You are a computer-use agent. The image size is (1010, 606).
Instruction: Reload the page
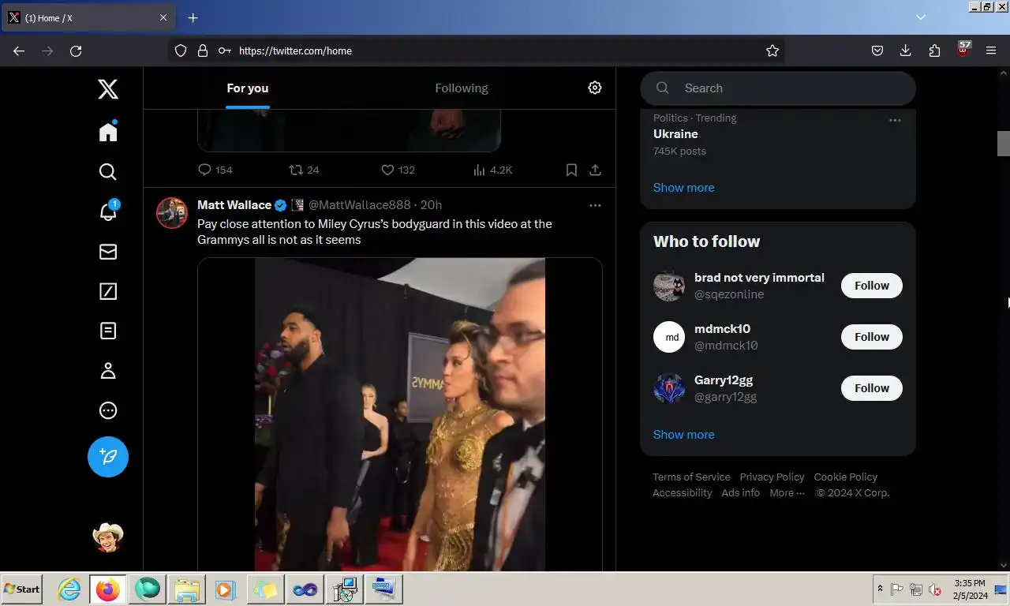76,50
